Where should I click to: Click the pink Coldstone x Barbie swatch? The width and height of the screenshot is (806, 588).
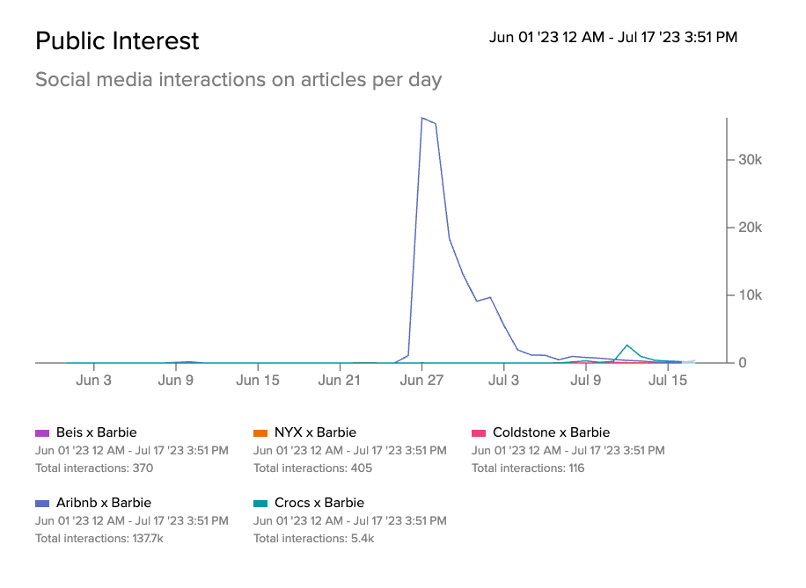[479, 432]
